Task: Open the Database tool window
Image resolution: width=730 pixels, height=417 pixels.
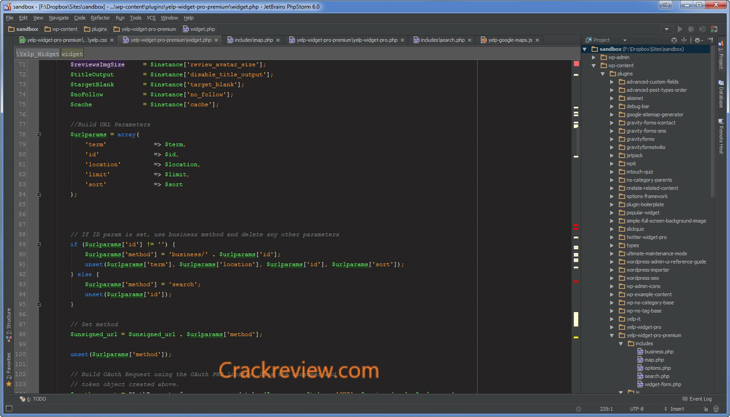Action: point(721,94)
